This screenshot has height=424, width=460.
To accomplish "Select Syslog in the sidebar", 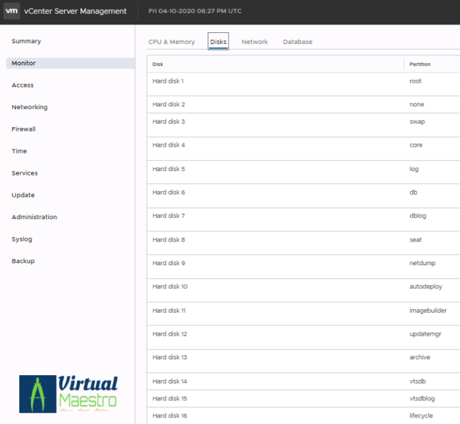I will (x=22, y=239).
